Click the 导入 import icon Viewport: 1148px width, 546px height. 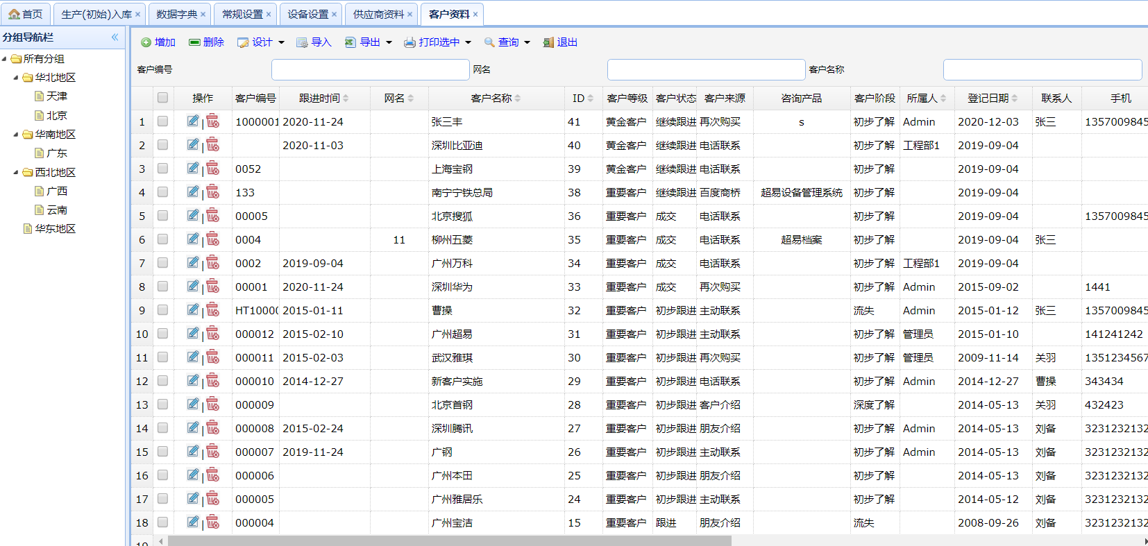[302, 42]
